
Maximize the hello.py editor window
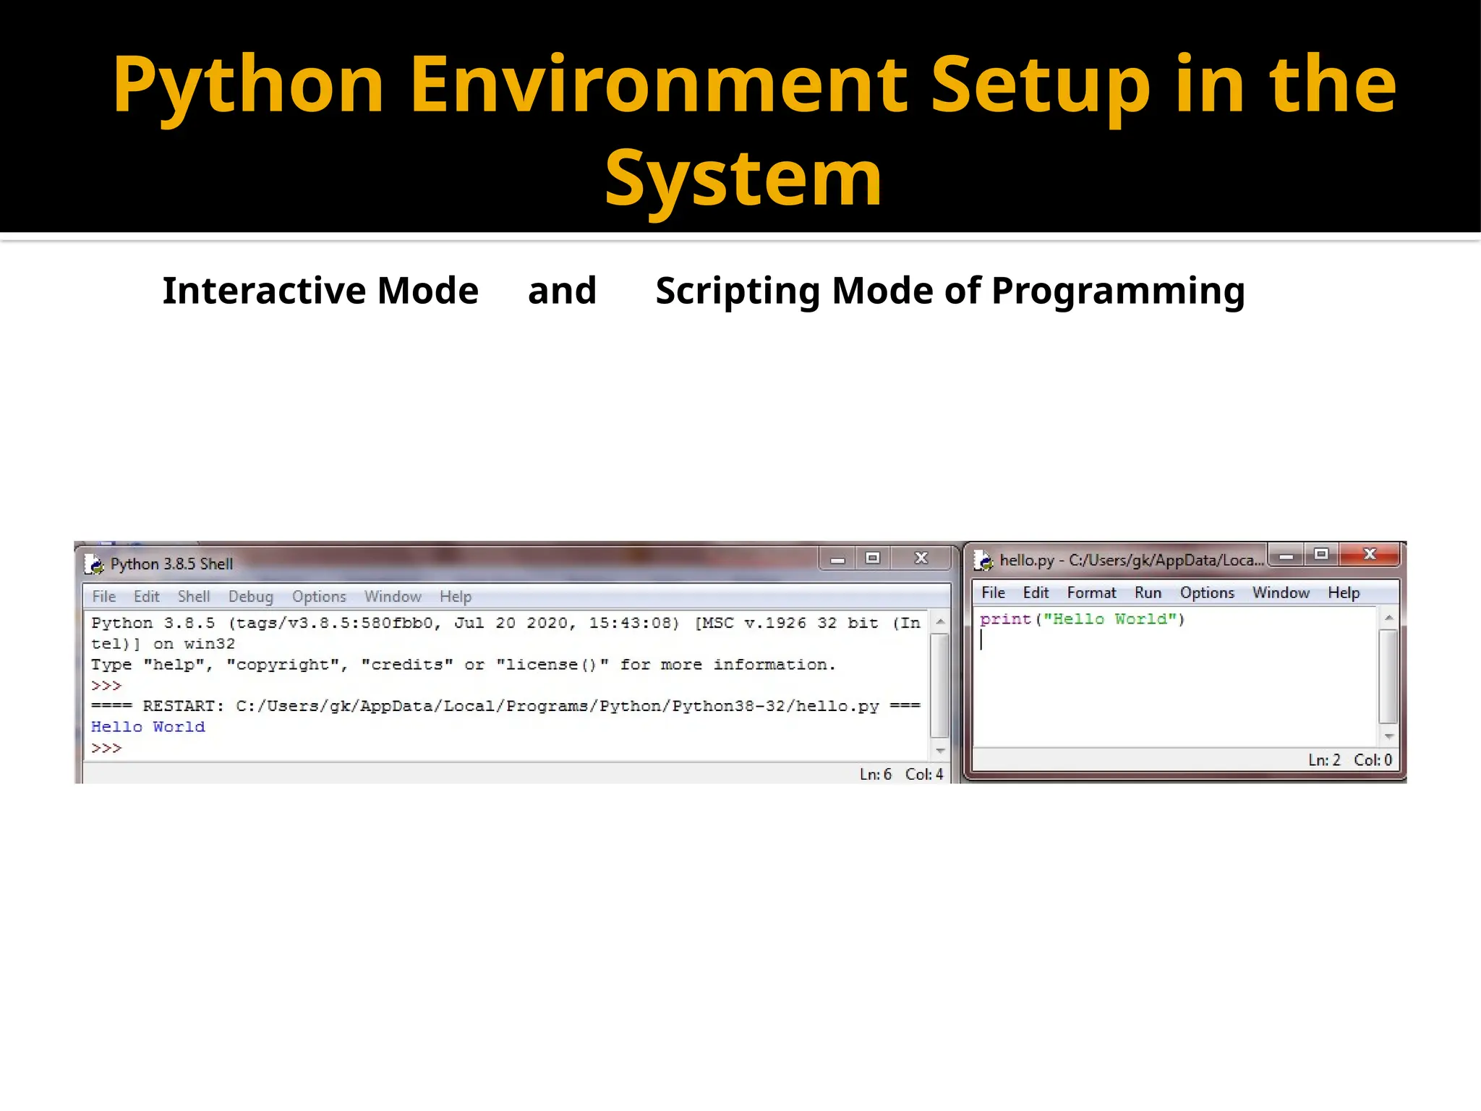tap(1321, 554)
